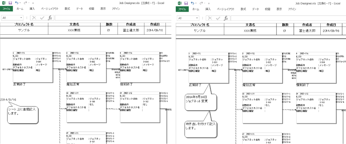Click the formula cancel X in left window
This screenshot has width=346, height=144.
[x=34, y=18]
